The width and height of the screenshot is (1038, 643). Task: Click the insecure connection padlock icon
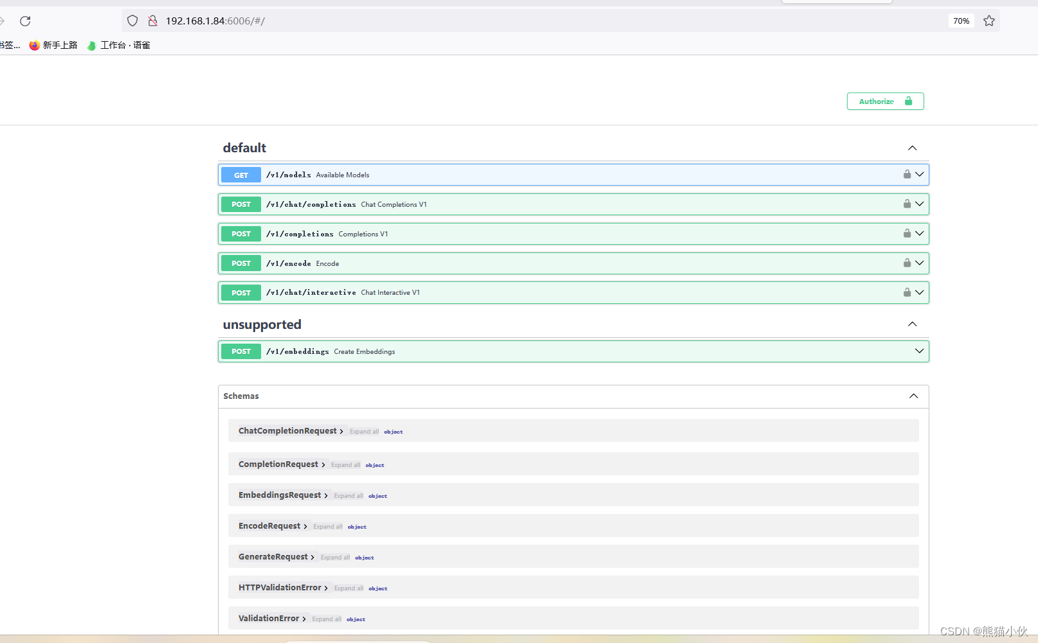point(152,21)
